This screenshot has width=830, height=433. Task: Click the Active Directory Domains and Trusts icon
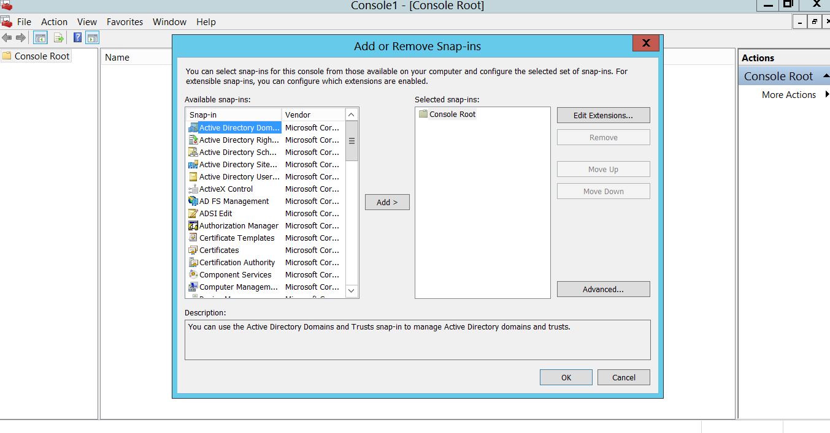(193, 127)
